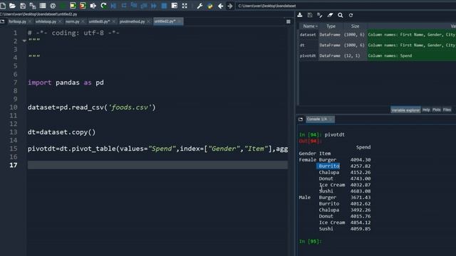The height and width of the screenshot is (256, 456).
Task: Re-run last script icon
Action: [x=103, y=6]
